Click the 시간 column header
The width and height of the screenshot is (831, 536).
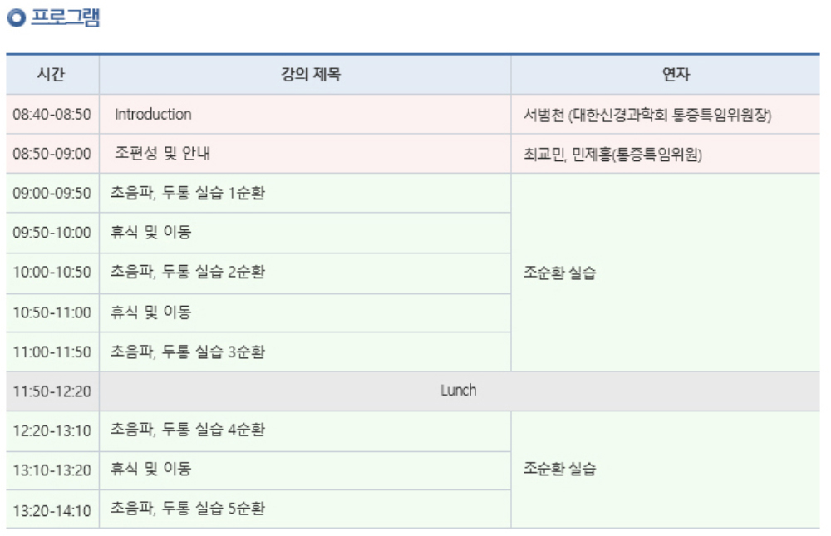pyautogui.click(x=52, y=75)
